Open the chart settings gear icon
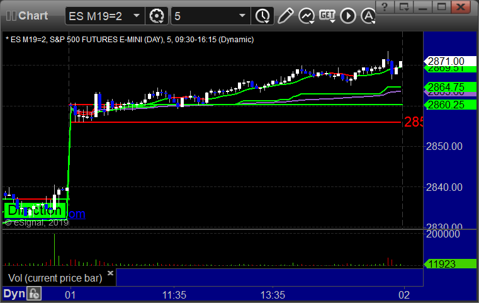 (156, 16)
